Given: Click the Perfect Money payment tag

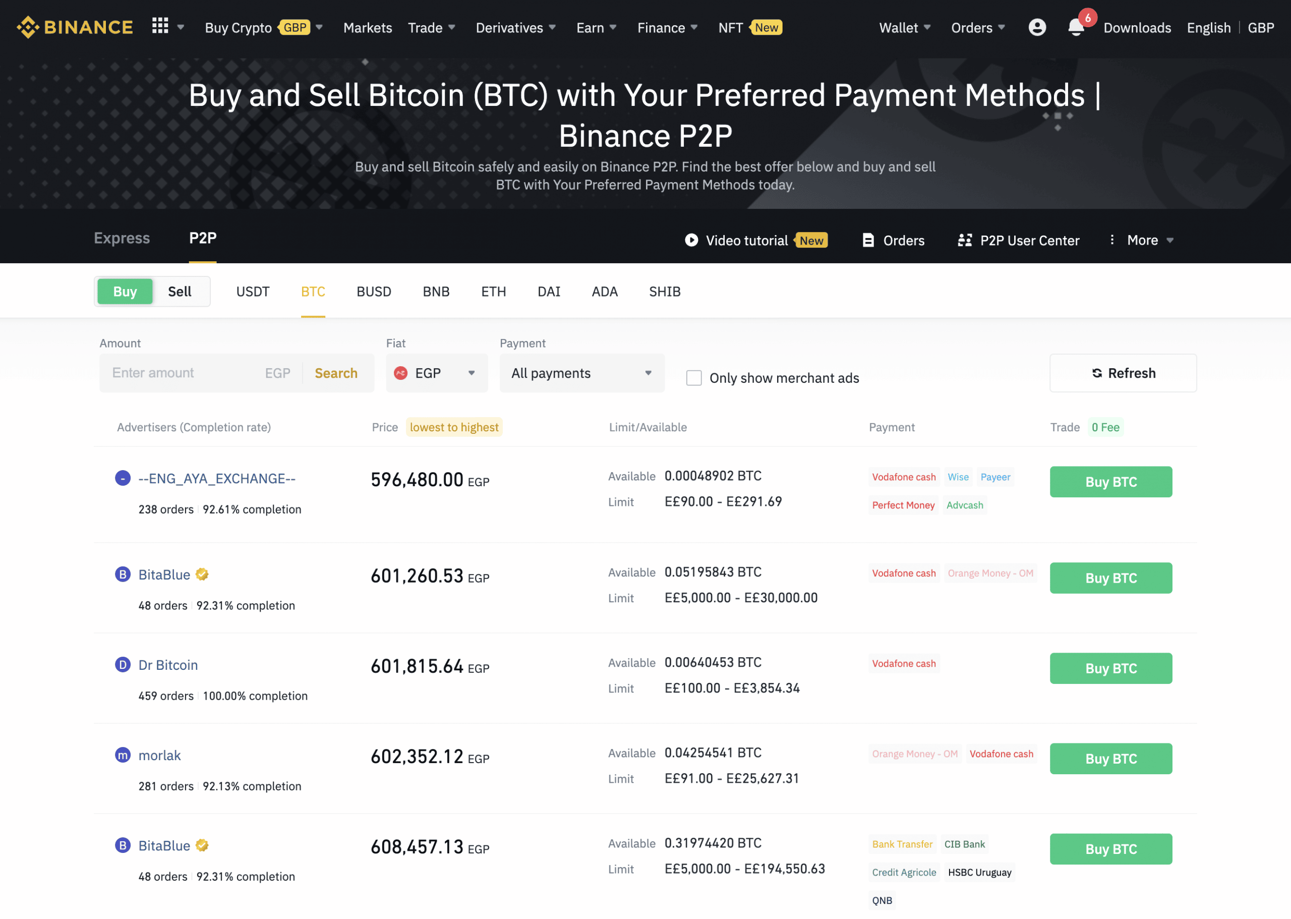Looking at the screenshot, I should pyautogui.click(x=903, y=505).
